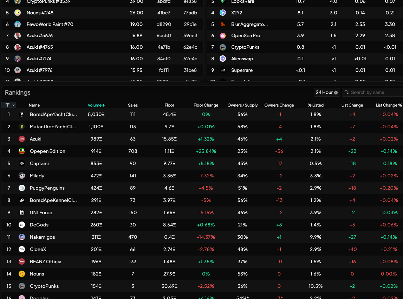Focus the Search by name field
Screen dimensions: 403x299
(x=373, y=92)
